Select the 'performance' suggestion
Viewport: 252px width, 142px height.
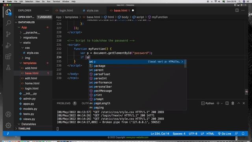(137, 82)
